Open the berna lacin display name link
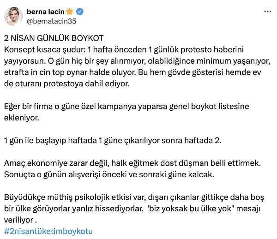 [46, 12]
